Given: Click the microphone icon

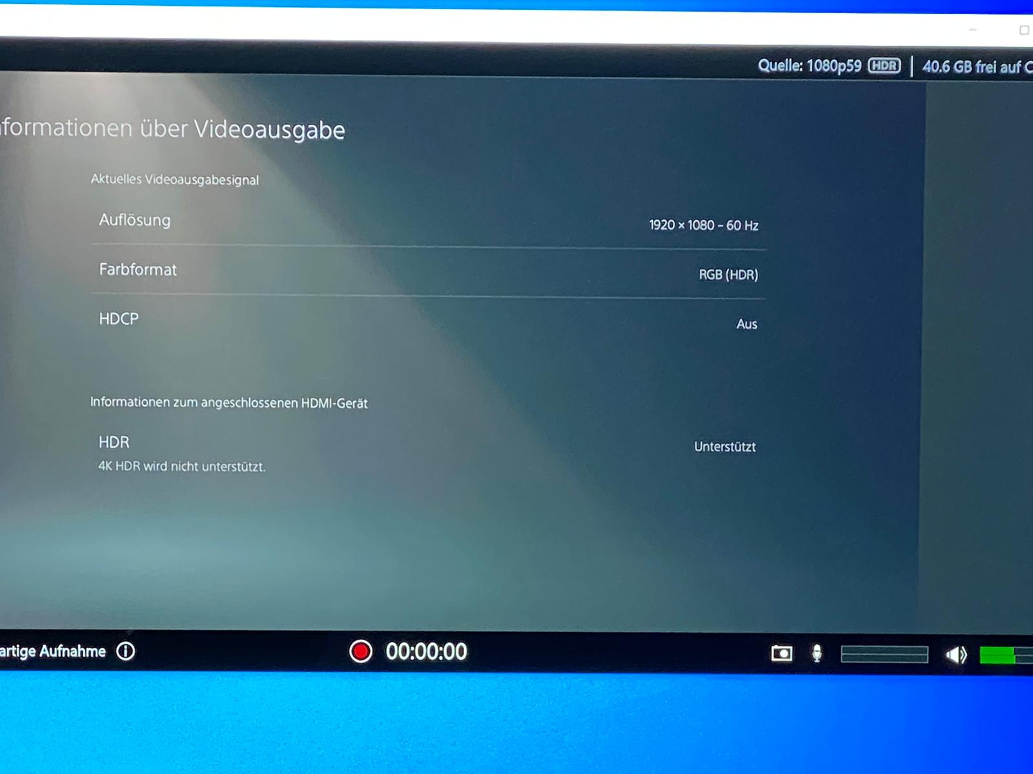Looking at the screenshot, I should click(x=817, y=654).
